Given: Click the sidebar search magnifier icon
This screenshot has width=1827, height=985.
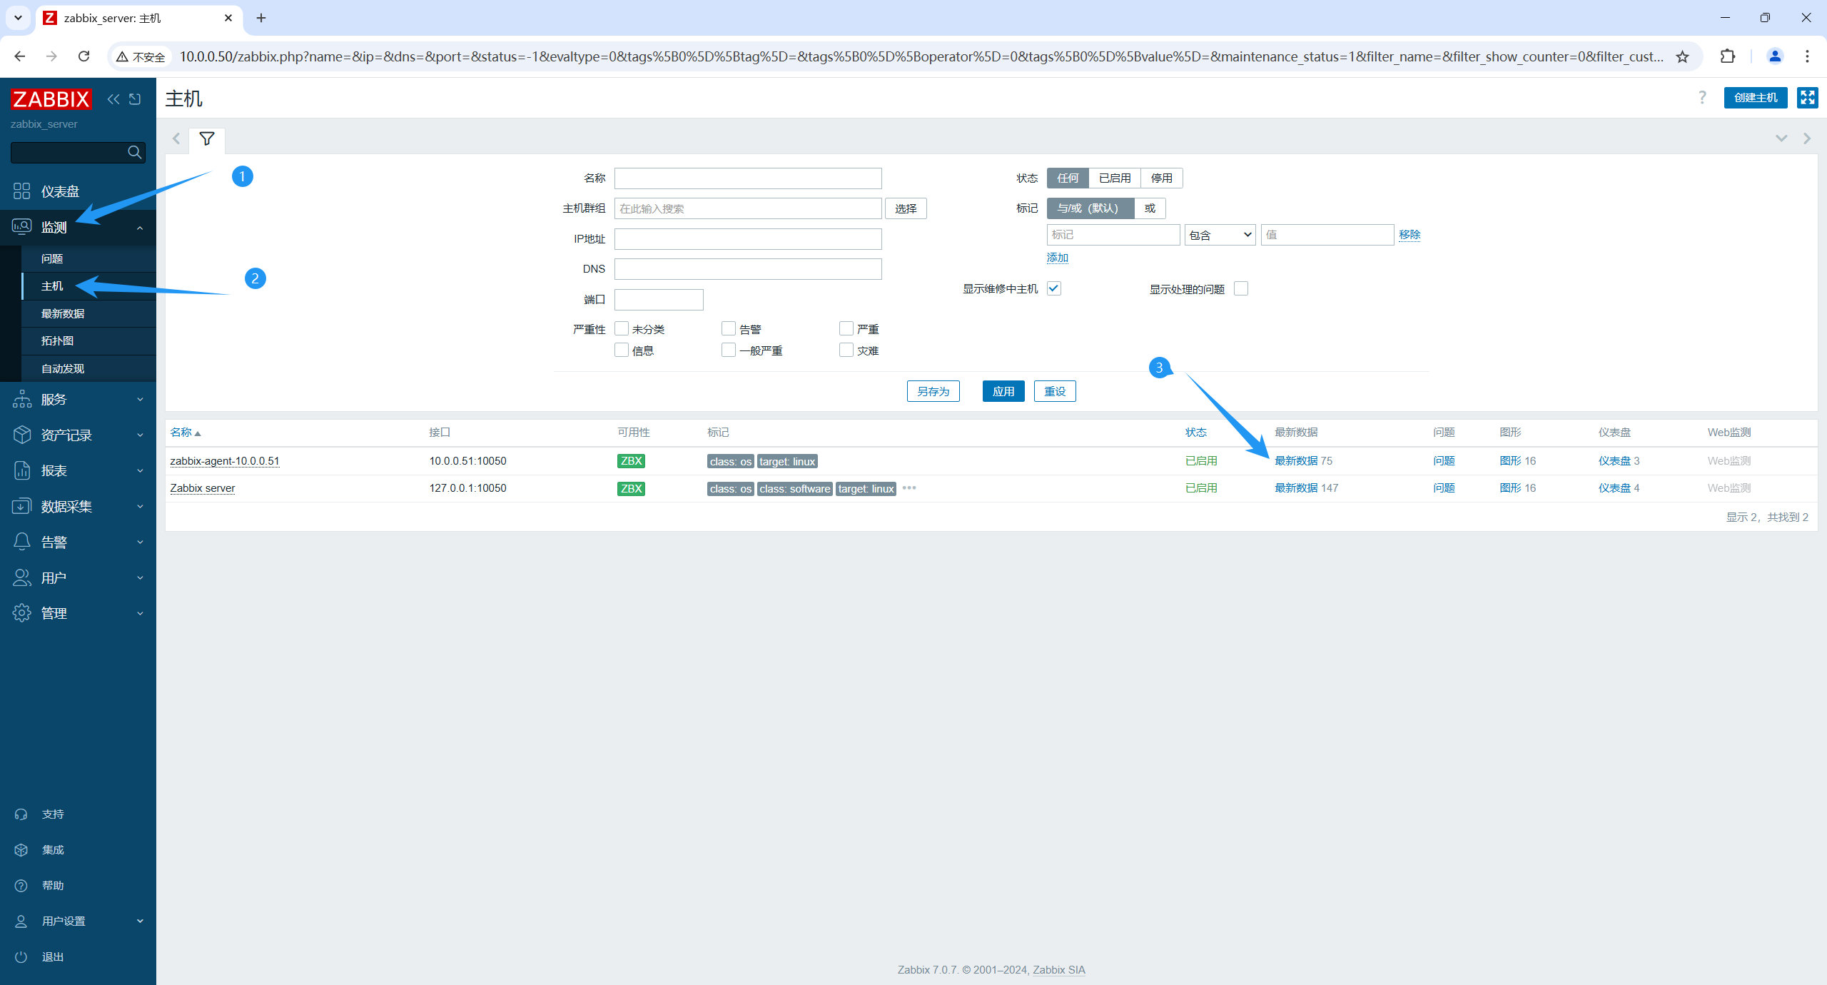Looking at the screenshot, I should [x=134, y=152].
